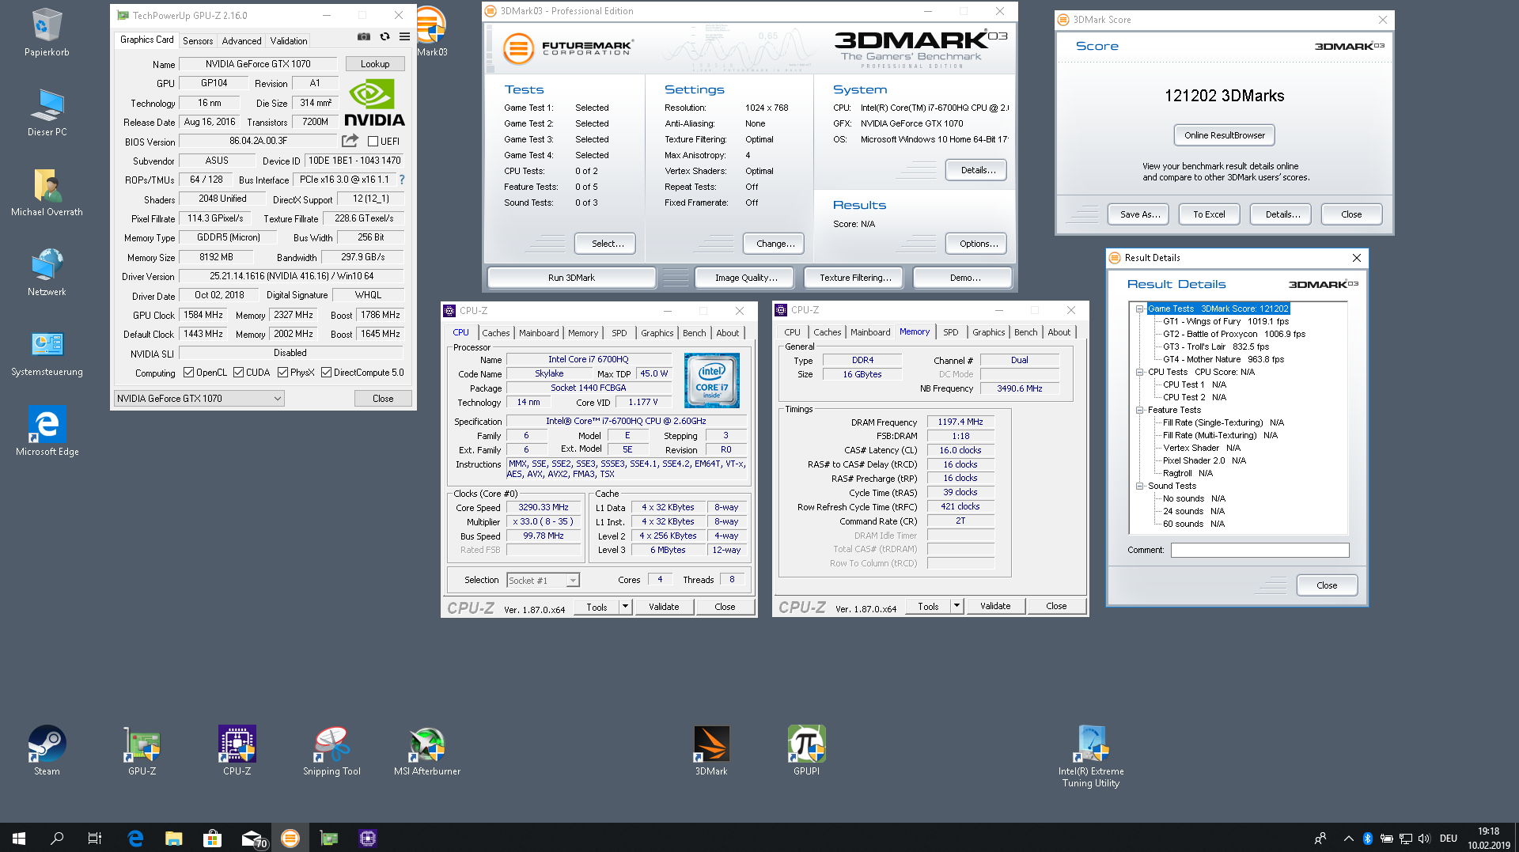
Task: Click the Bus Interface question mark
Action: click(x=402, y=180)
